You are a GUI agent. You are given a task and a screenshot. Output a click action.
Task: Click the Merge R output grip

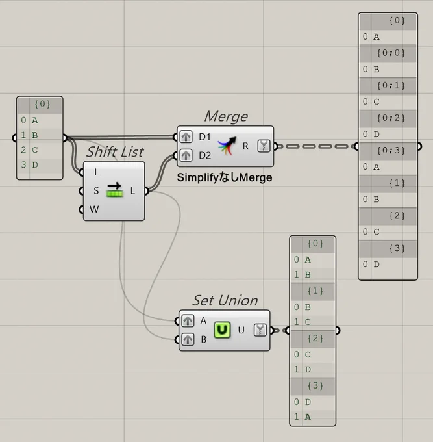pos(276,146)
